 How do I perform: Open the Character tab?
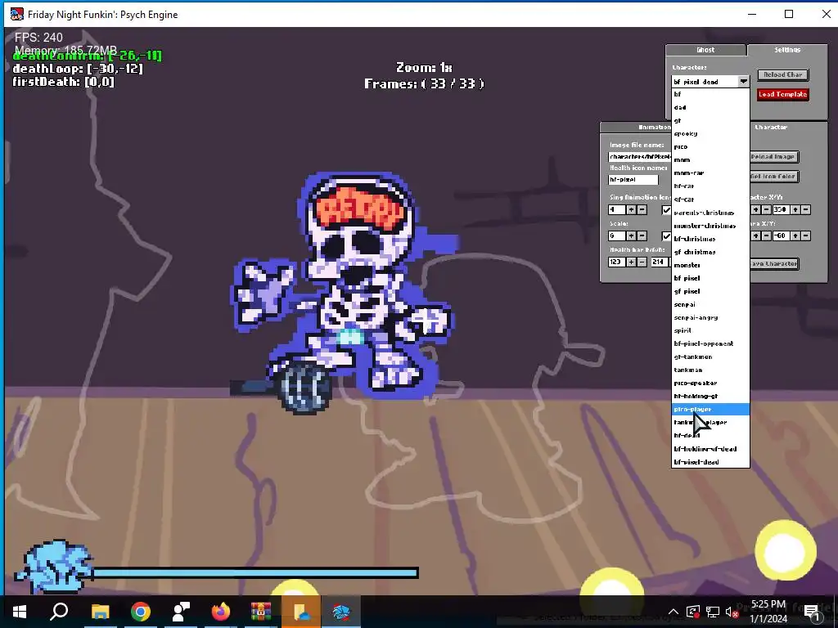[788, 127]
